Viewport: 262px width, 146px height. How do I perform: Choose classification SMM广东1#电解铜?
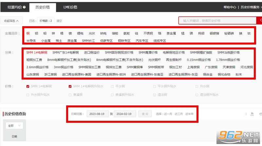(x=65, y=52)
